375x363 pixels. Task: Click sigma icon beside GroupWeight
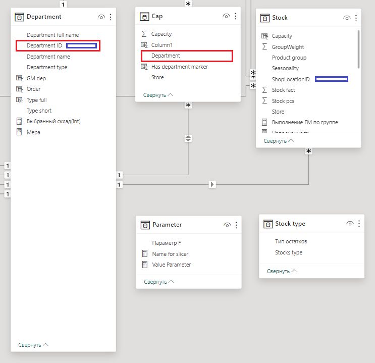pos(264,46)
